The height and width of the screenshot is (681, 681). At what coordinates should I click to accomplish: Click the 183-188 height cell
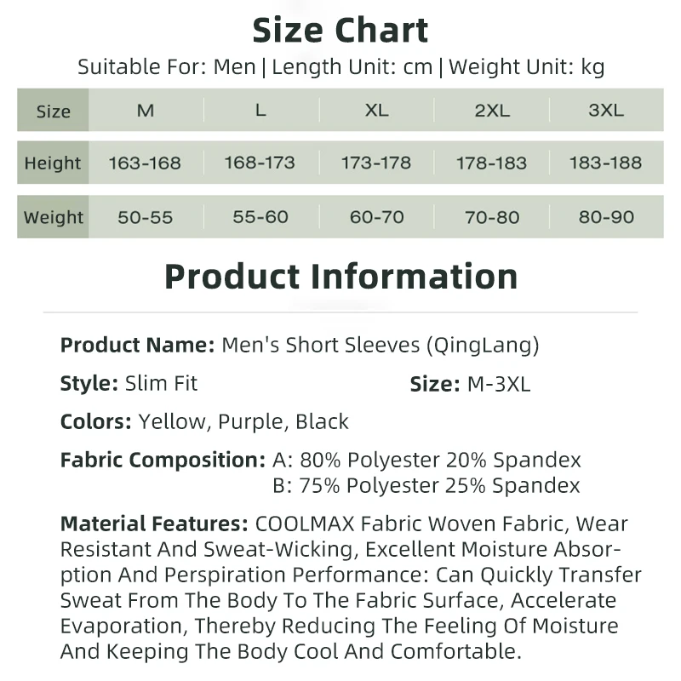tap(605, 163)
